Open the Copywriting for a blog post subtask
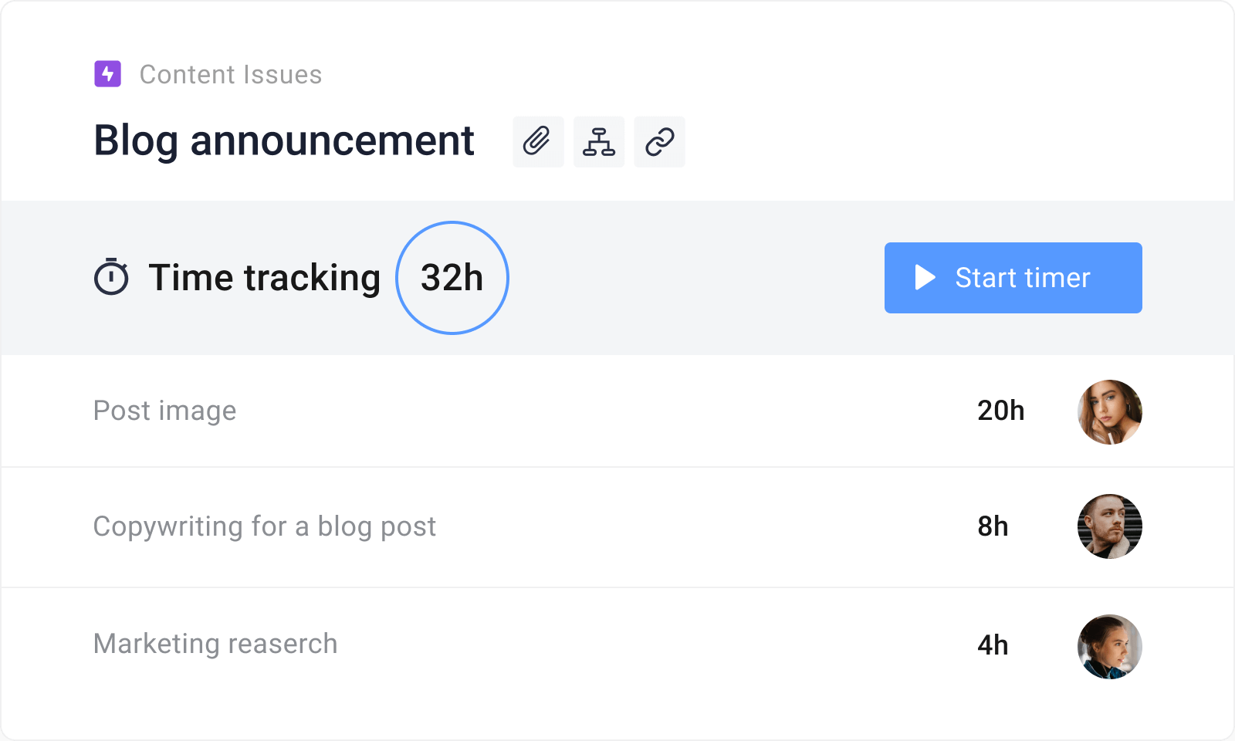The height and width of the screenshot is (741, 1235). click(x=265, y=526)
